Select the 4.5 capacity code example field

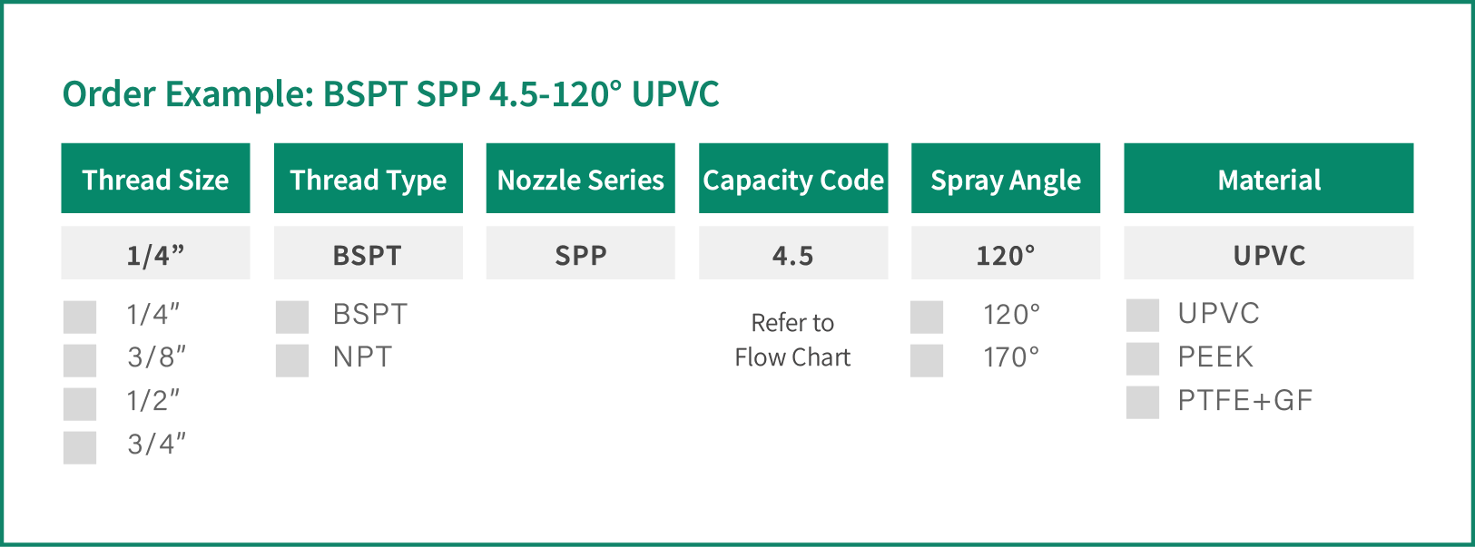[793, 253]
